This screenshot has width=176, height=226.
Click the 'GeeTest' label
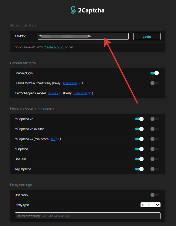(20, 159)
